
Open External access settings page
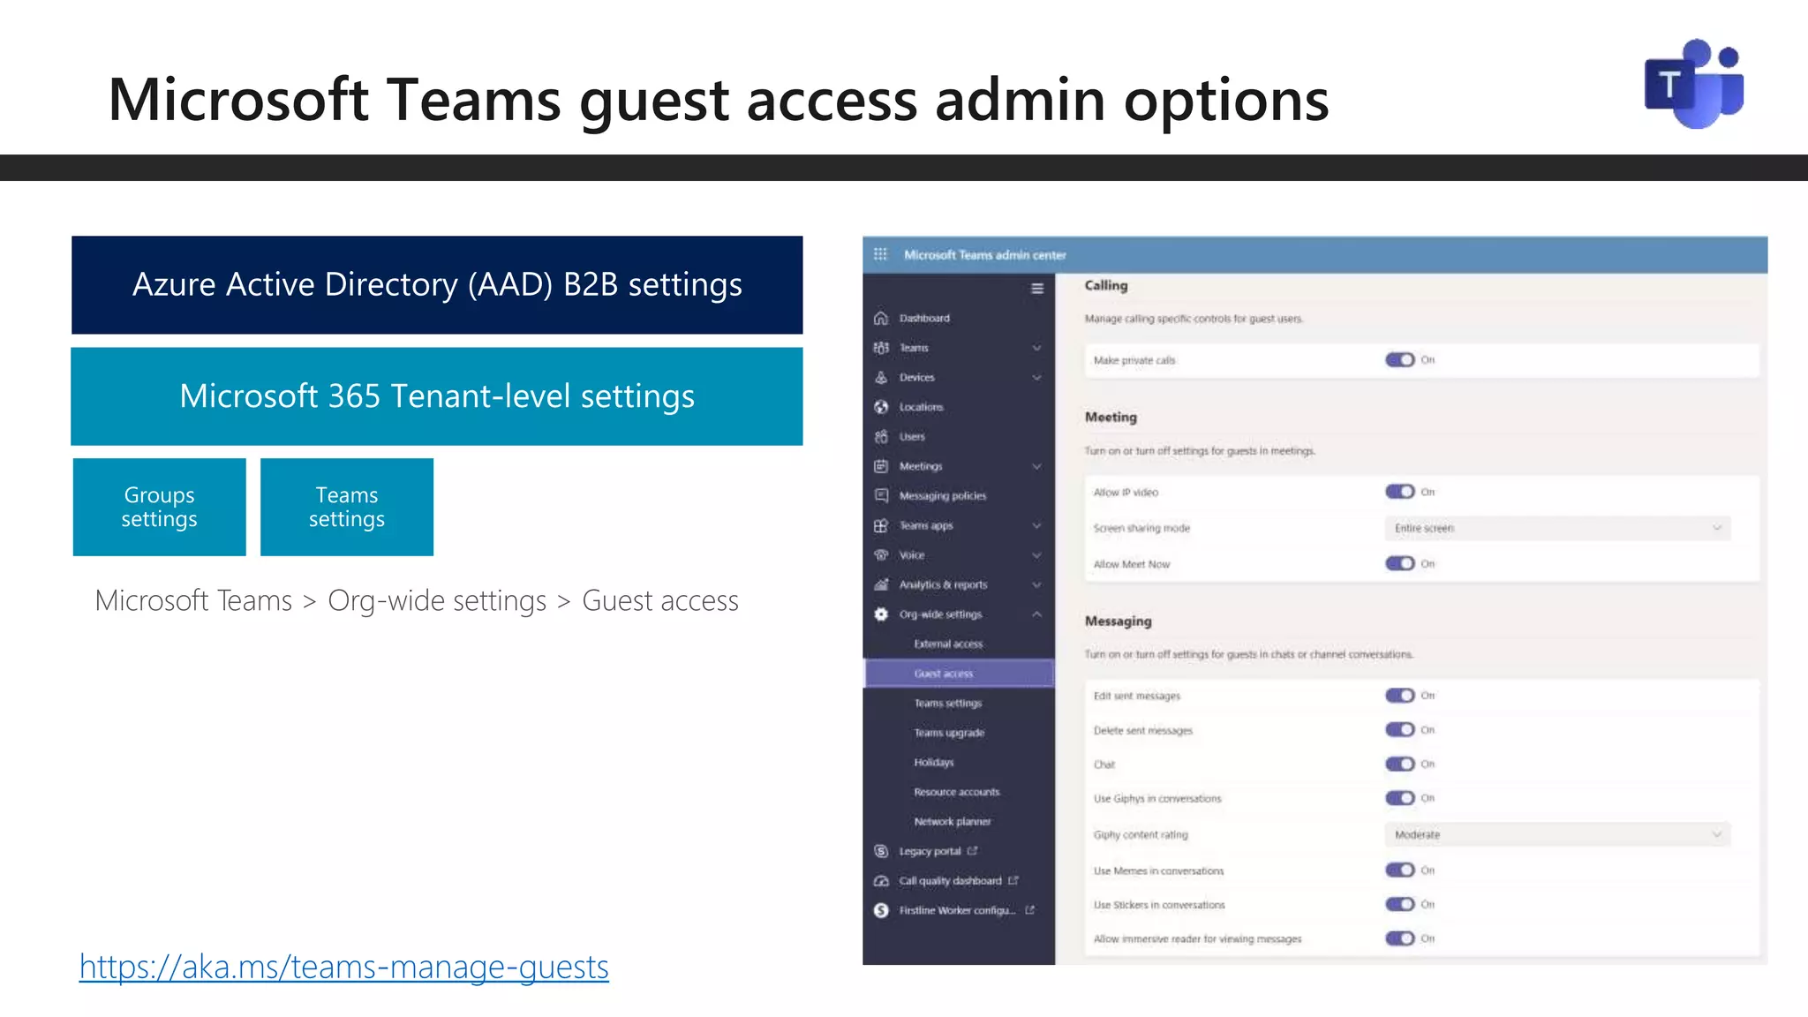point(948,644)
